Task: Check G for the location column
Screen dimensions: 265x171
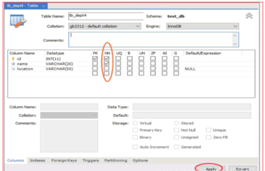Action: tap(176, 68)
